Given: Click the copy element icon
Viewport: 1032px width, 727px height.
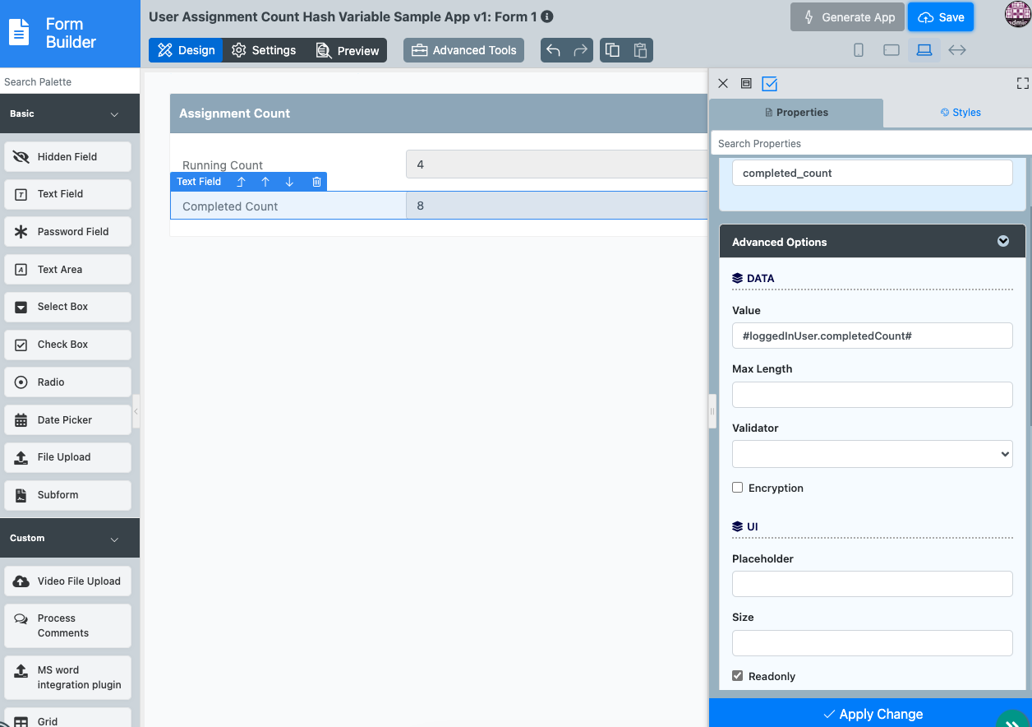Looking at the screenshot, I should click(612, 50).
